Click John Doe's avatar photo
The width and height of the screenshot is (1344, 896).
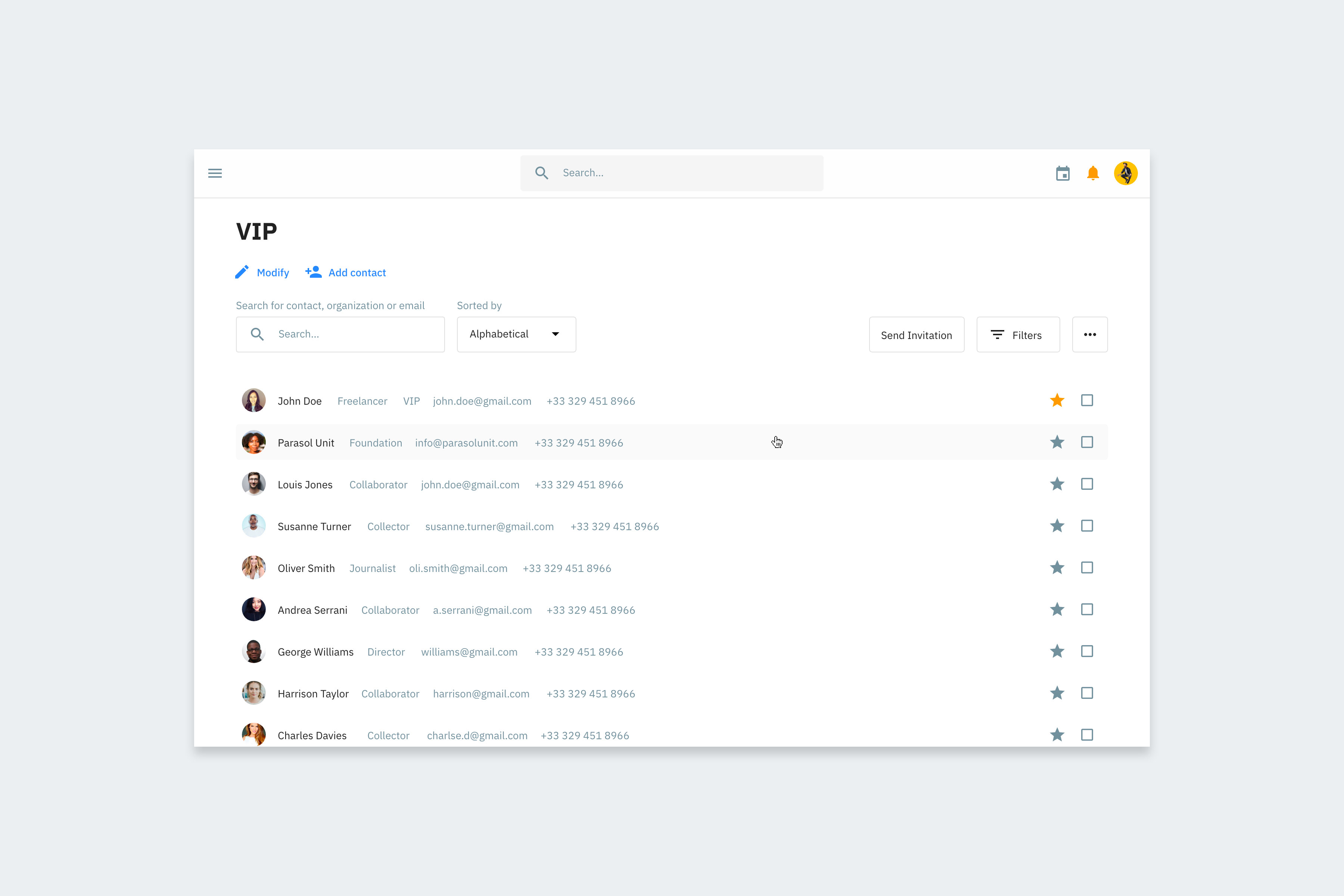point(254,401)
